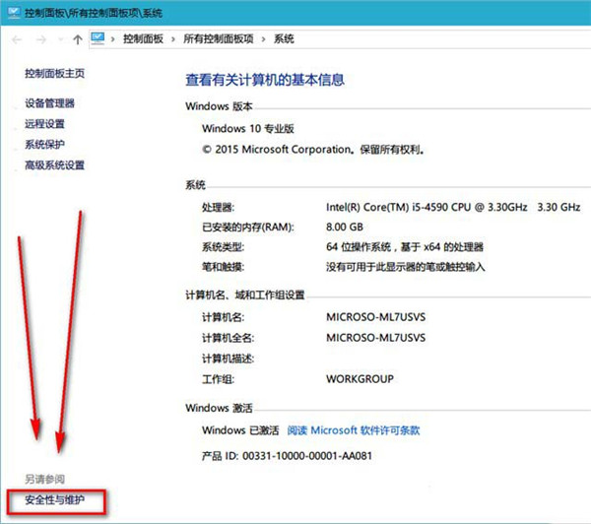Viewport: 591px width, 524px height.
Task: Open the 安全性与维护 link
Action: (55, 501)
